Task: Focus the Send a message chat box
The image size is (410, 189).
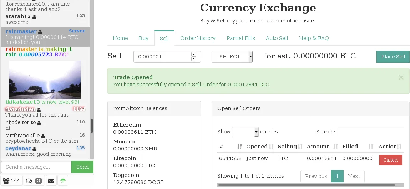Action: click(36, 167)
